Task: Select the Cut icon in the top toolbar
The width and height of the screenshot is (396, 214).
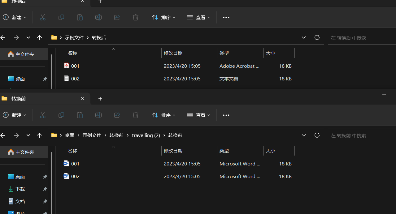Action: tap(42, 17)
